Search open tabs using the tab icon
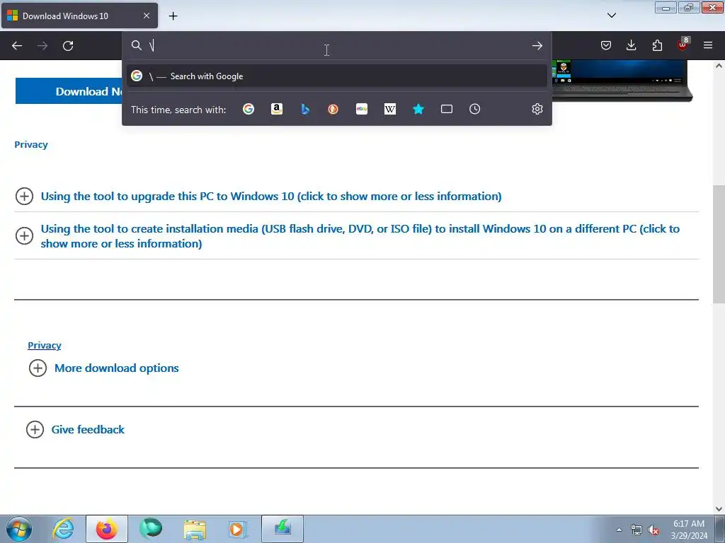 447,110
